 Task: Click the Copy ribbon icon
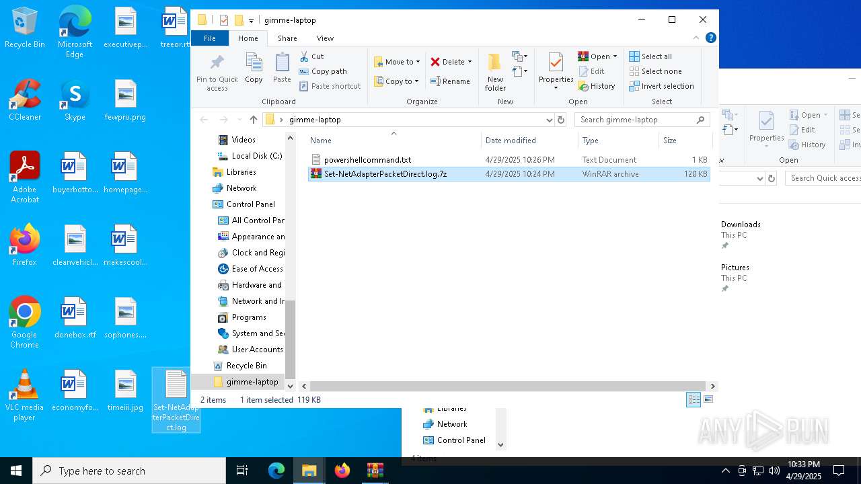click(x=254, y=68)
